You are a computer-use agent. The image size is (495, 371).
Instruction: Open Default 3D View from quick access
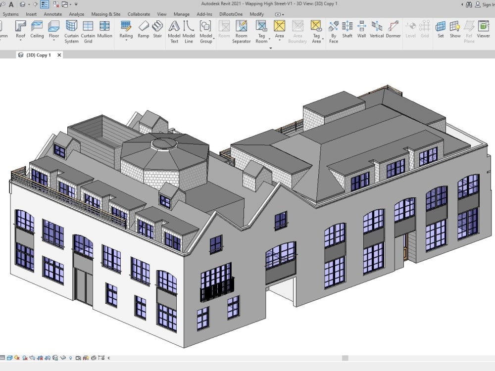(x=22, y=4)
